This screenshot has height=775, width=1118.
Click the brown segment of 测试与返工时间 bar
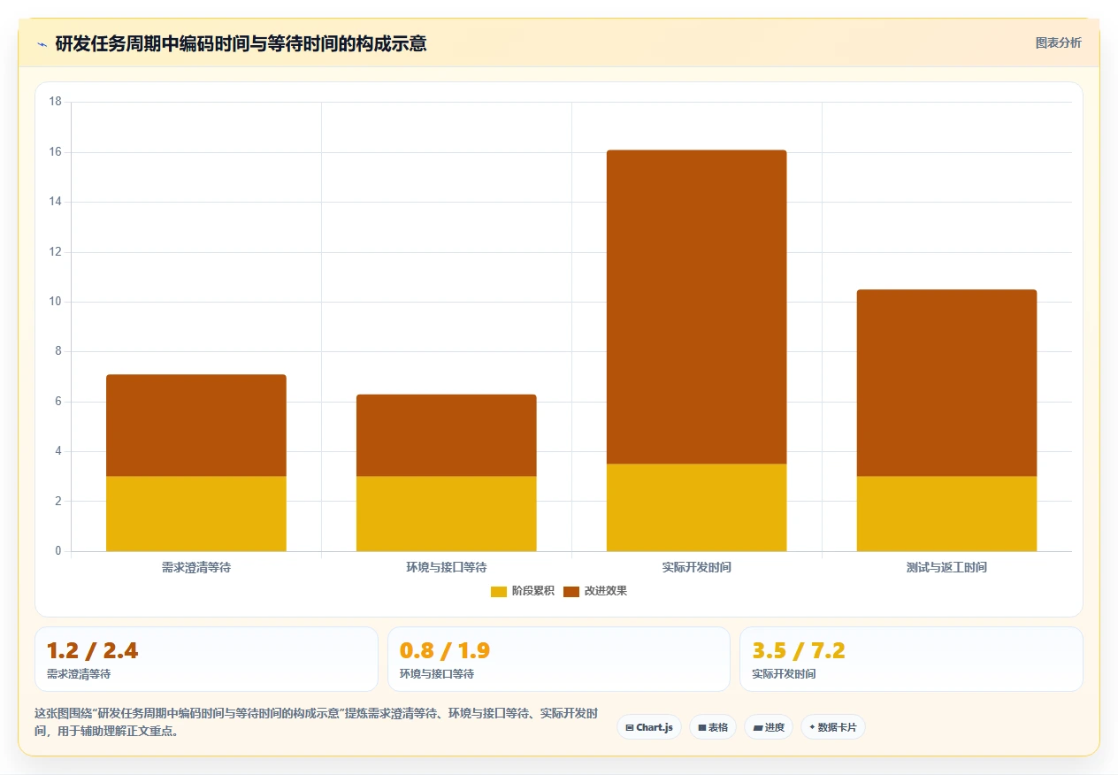947,383
